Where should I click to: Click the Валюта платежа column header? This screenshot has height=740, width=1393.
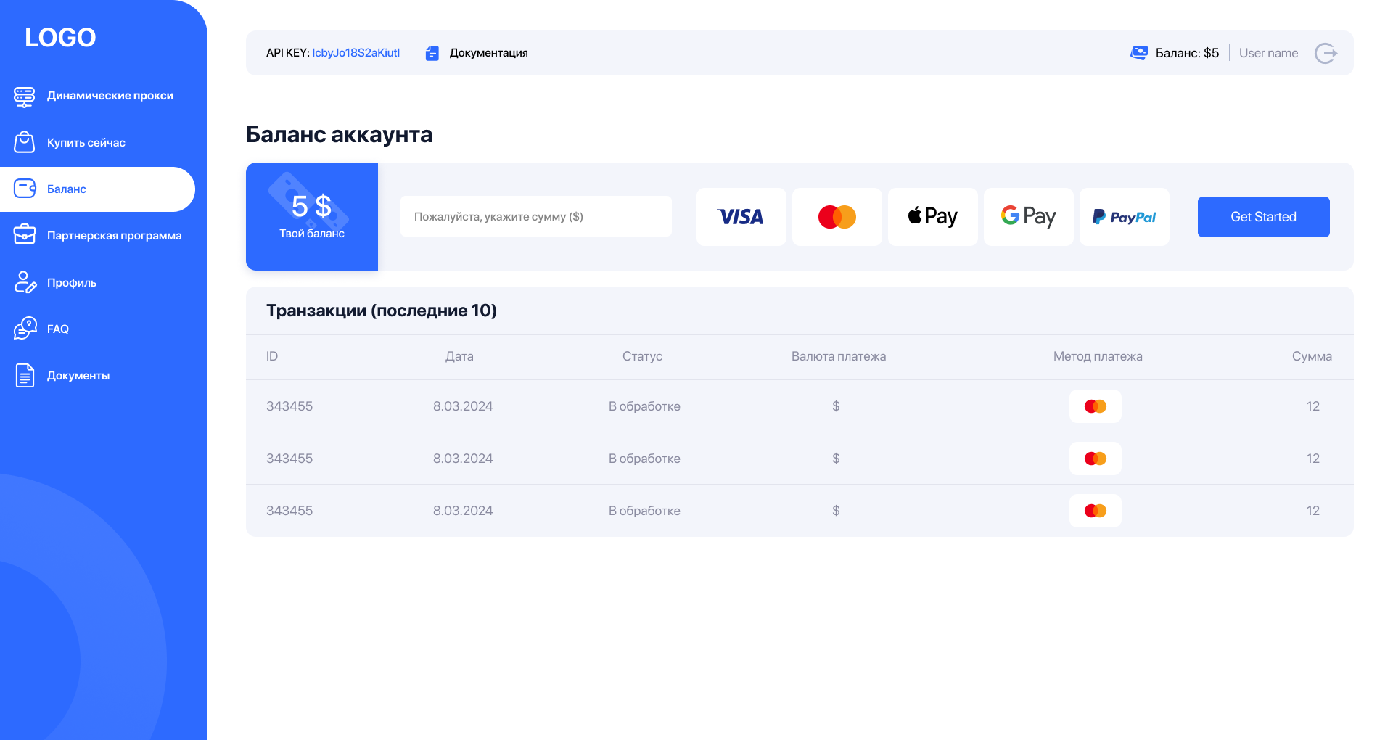pos(839,356)
